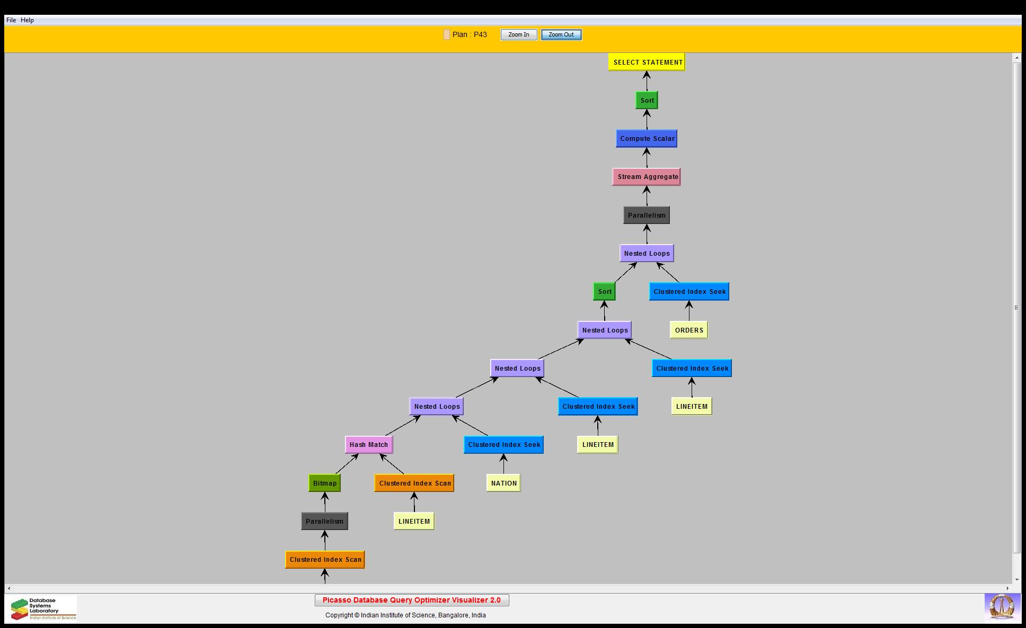
Task: Select the SELECT STATEMENT root node
Action: tap(647, 62)
